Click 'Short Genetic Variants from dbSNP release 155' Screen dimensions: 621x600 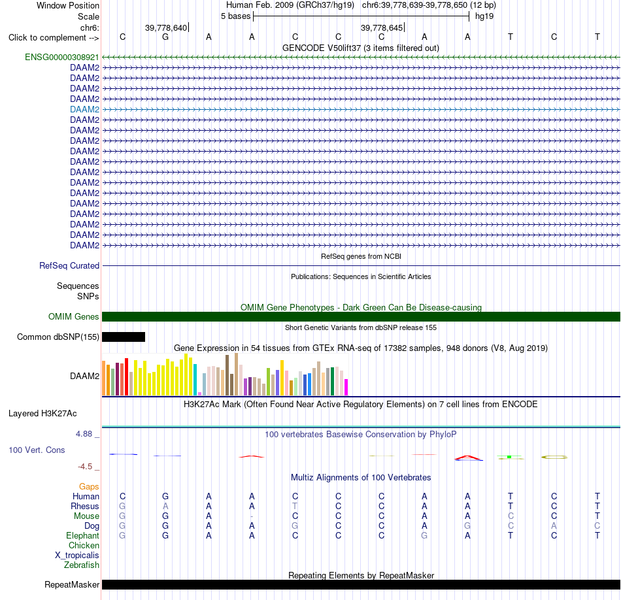click(361, 327)
